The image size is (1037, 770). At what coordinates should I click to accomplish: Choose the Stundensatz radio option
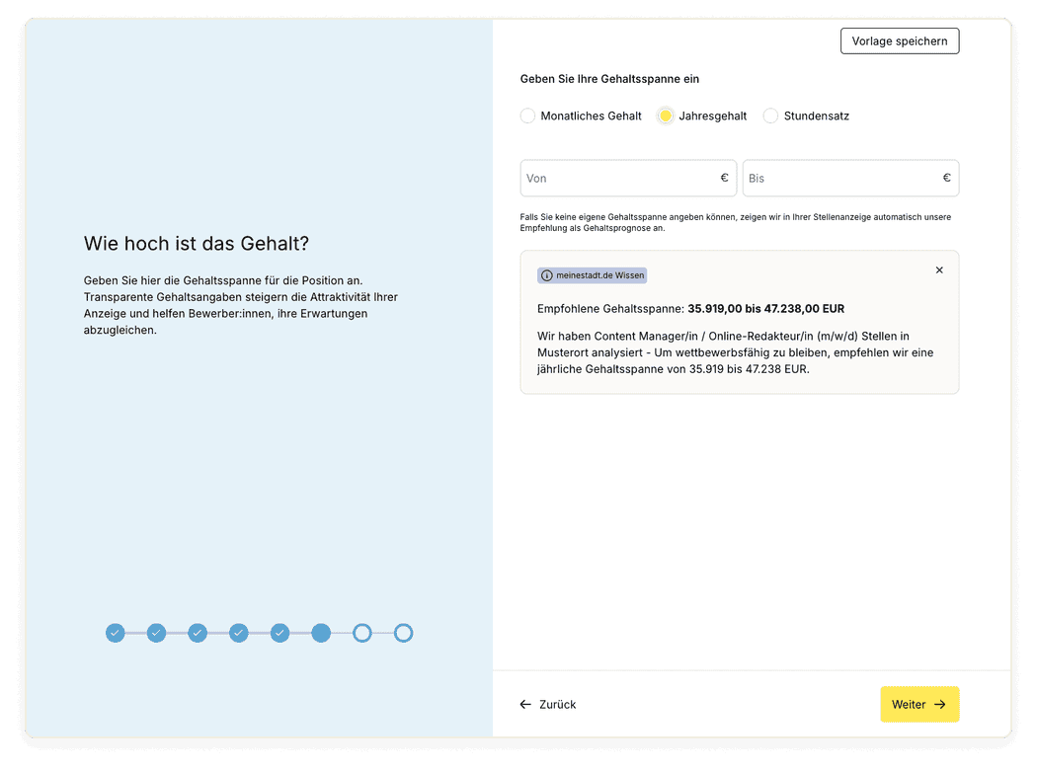[x=770, y=115]
